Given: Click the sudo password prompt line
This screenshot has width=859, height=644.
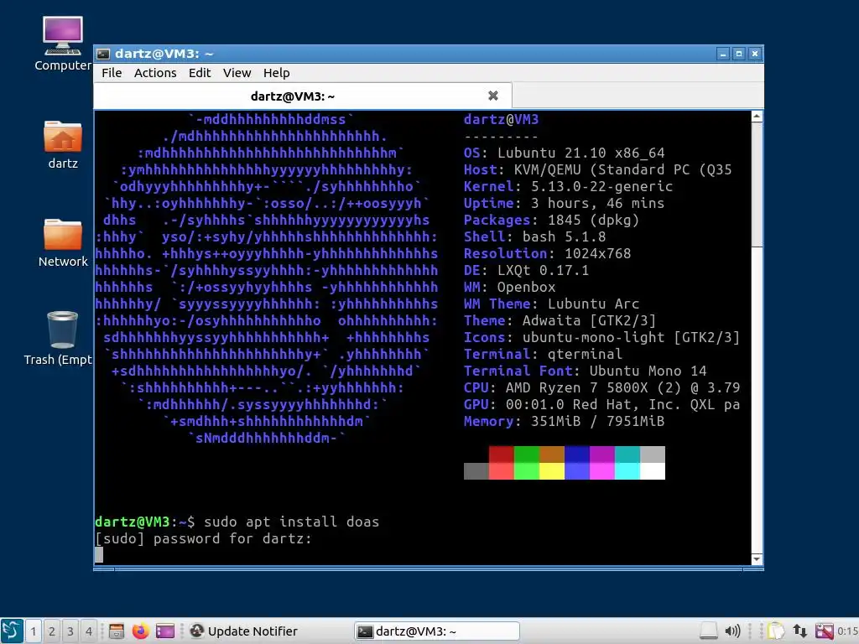Looking at the screenshot, I should 203,539.
